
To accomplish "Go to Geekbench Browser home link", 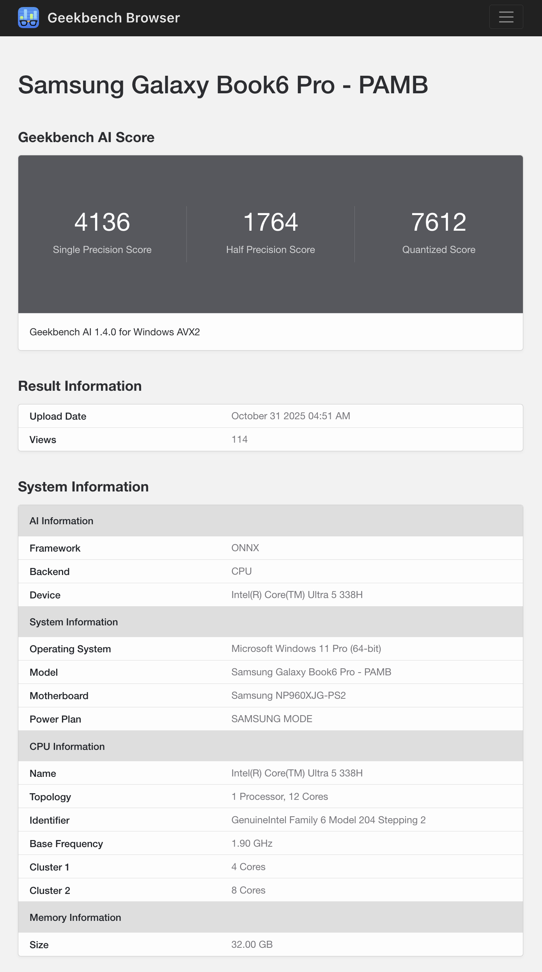I will [x=113, y=18].
